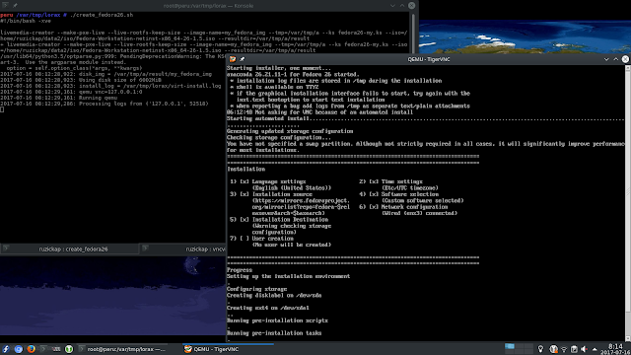Open the tray icon with orange badge
The width and height of the screenshot is (631, 355).
(554, 349)
